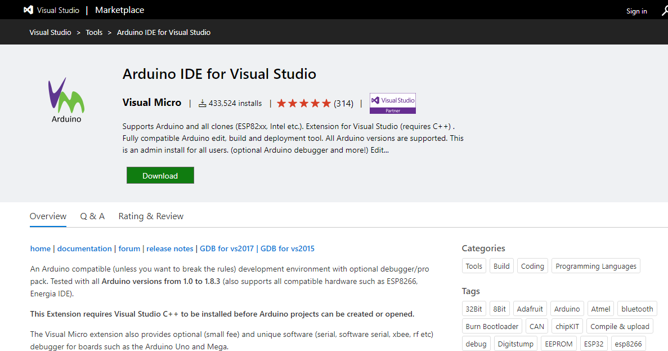Click the Burn Bootloader tag
The height and width of the screenshot is (351, 668).
[x=492, y=326]
